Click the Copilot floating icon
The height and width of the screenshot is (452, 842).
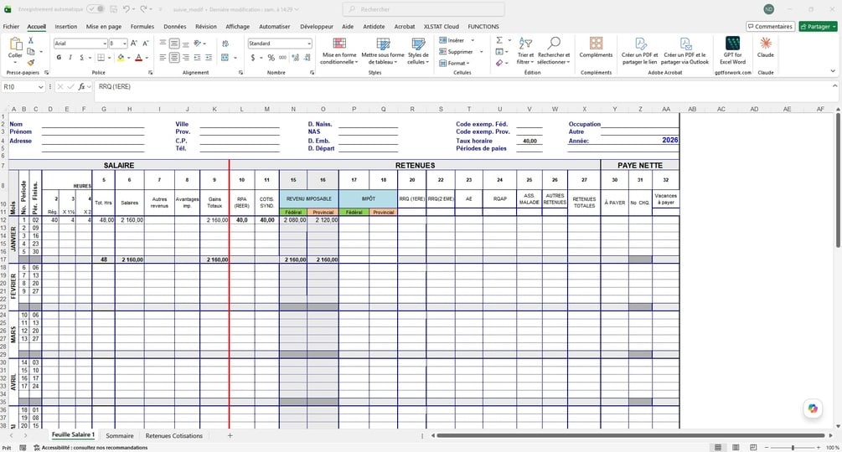(x=813, y=408)
